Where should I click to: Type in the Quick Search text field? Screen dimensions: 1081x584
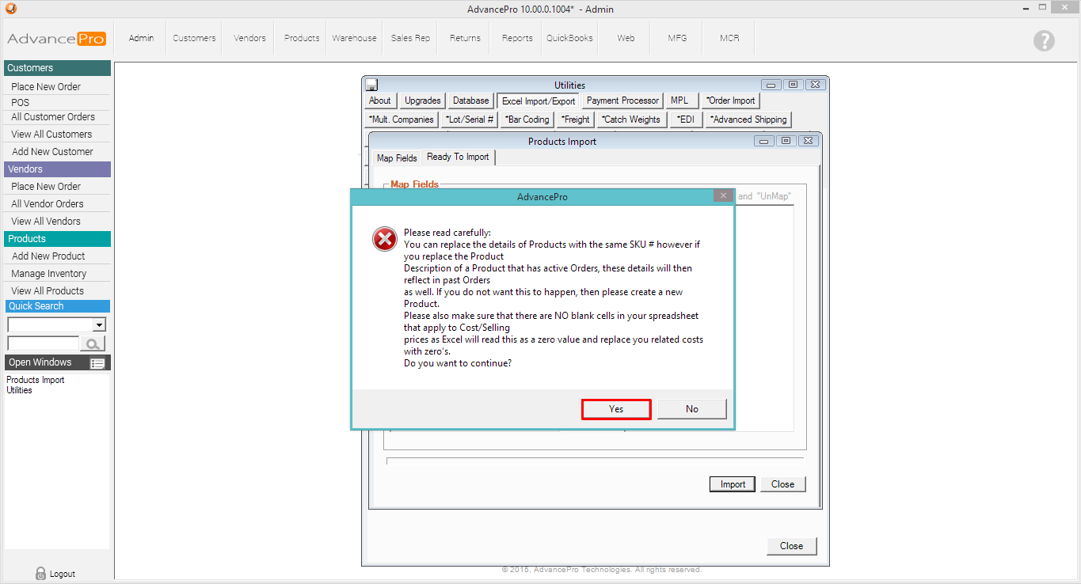pos(43,343)
